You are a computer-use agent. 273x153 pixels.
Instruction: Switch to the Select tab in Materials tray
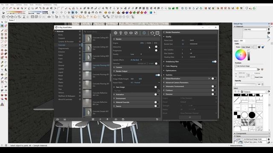click(236, 41)
